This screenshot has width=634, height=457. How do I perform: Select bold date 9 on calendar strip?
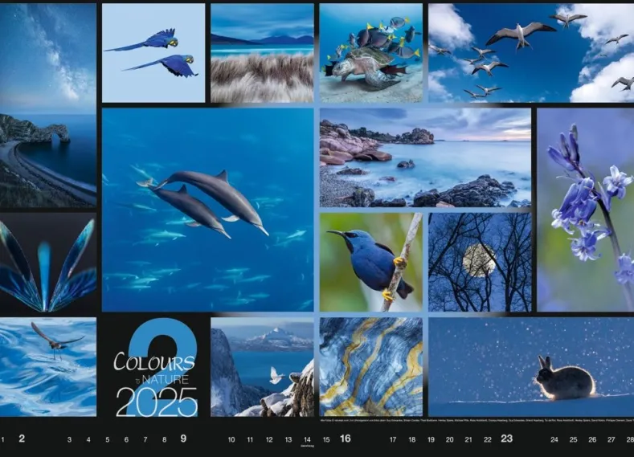[x=183, y=439]
